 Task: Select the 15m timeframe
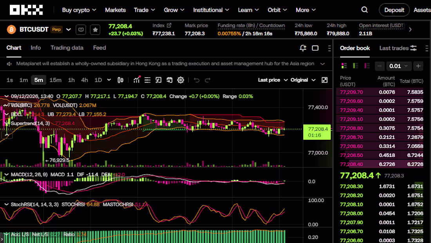[x=55, y=80]
